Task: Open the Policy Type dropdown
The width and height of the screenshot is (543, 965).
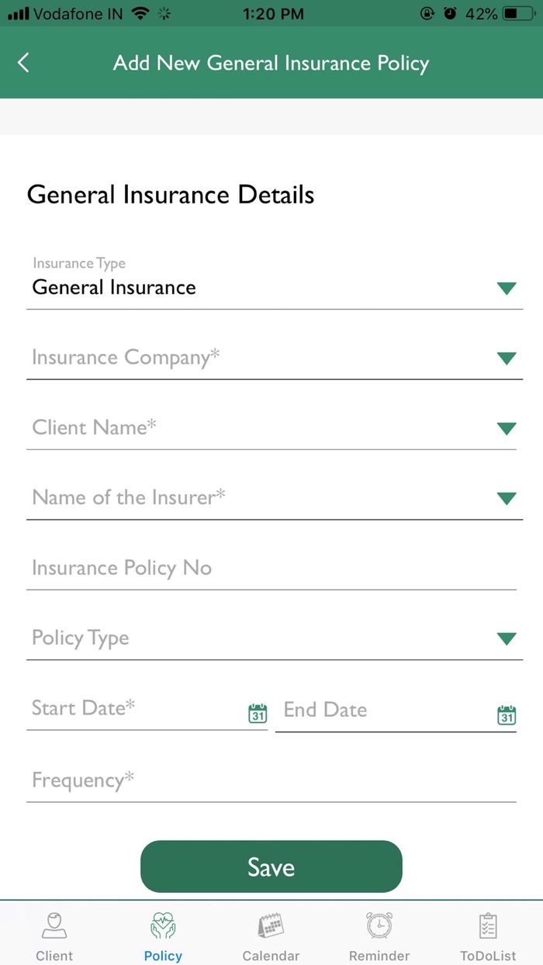Action: [506, 638]
